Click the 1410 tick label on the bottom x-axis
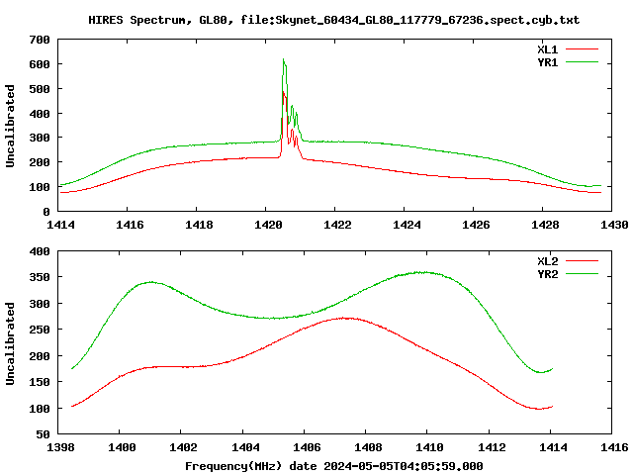 pos(430,447)
